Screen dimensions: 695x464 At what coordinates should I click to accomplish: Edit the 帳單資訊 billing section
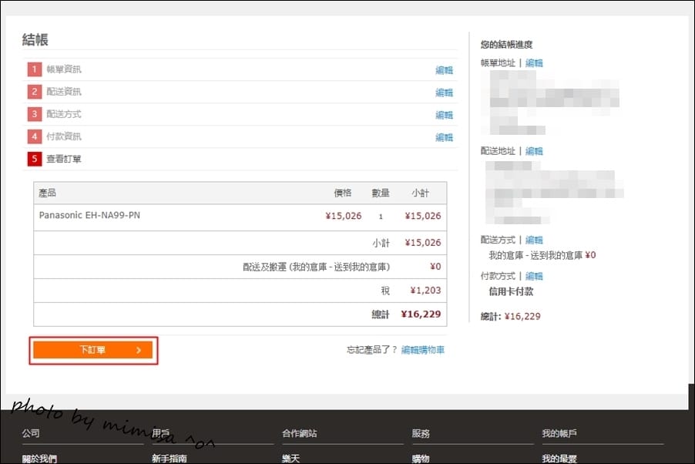click(x=445, y=69)
